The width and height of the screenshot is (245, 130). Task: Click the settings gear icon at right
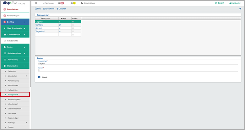click(240, 9)
